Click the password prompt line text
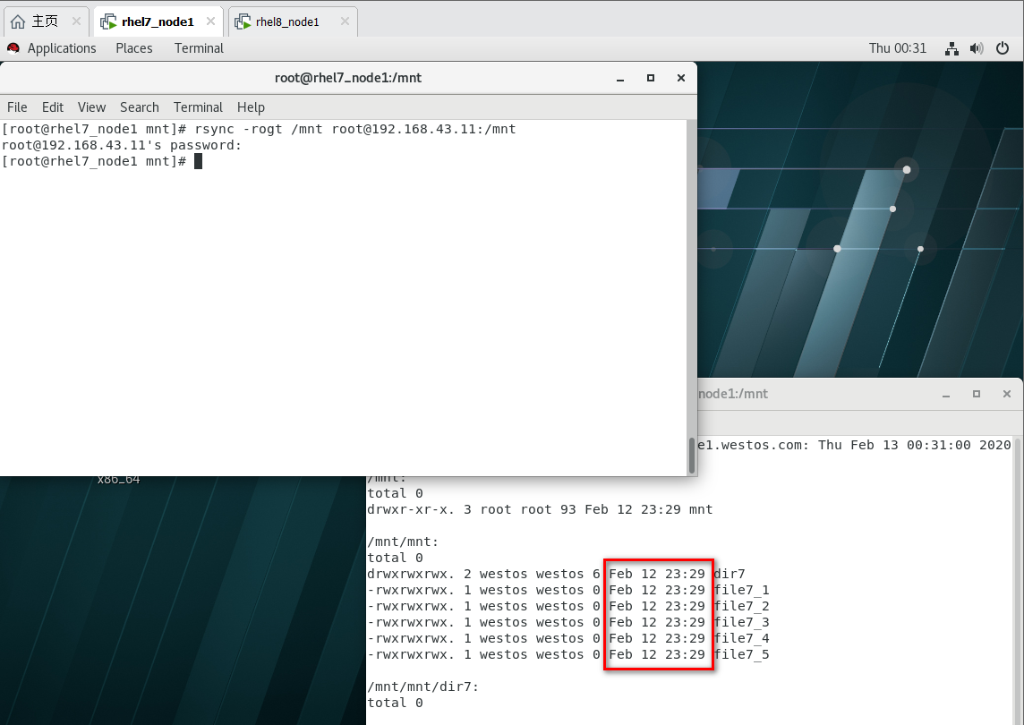The image size is (1024, 725). [x=122, y=145]
